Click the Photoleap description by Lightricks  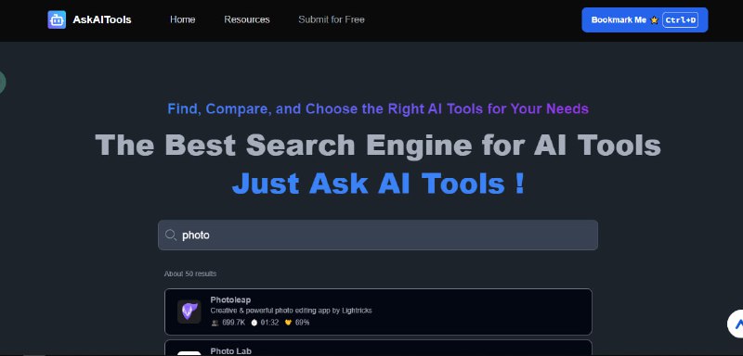click(291, 311)
